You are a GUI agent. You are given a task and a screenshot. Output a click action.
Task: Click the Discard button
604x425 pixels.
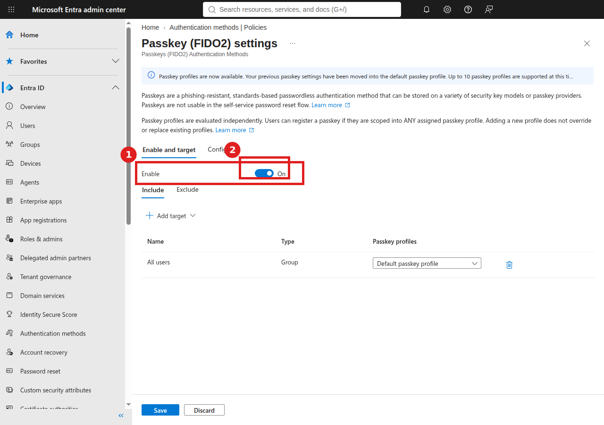point(204,410)
